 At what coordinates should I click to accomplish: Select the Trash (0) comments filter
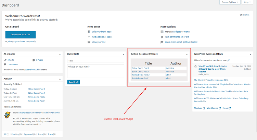(x=52, y=134)
